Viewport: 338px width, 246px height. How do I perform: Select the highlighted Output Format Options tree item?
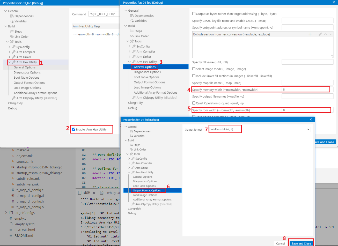[x=147, y=190]
